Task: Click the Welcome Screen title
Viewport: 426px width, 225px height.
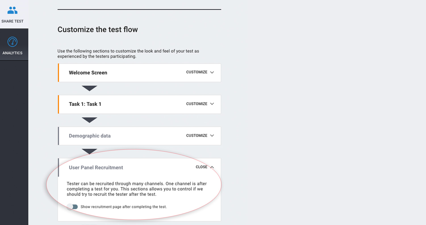Action: tap(88, 73)
